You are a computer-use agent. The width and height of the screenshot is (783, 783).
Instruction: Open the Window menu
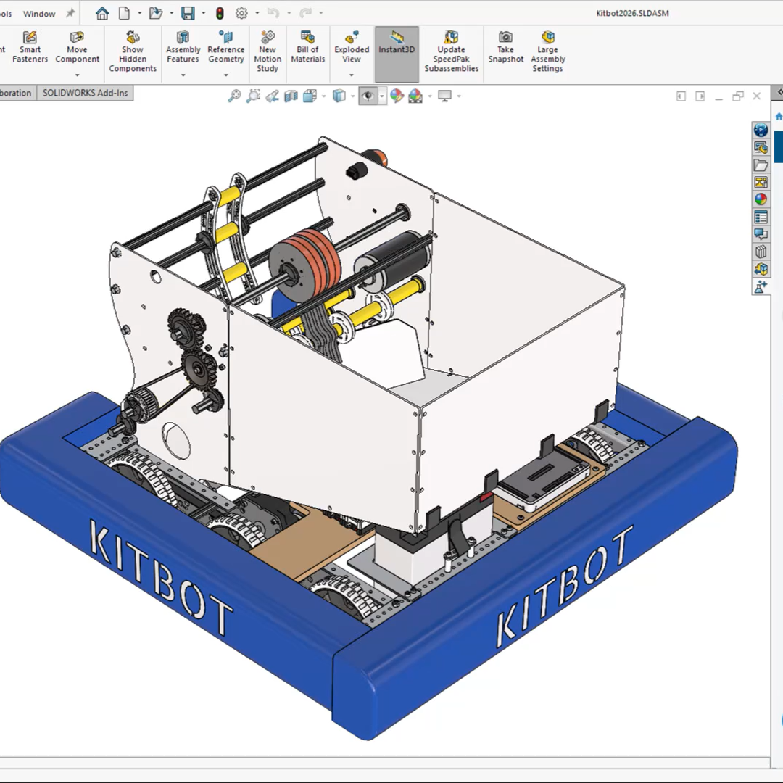coord(39,14)
